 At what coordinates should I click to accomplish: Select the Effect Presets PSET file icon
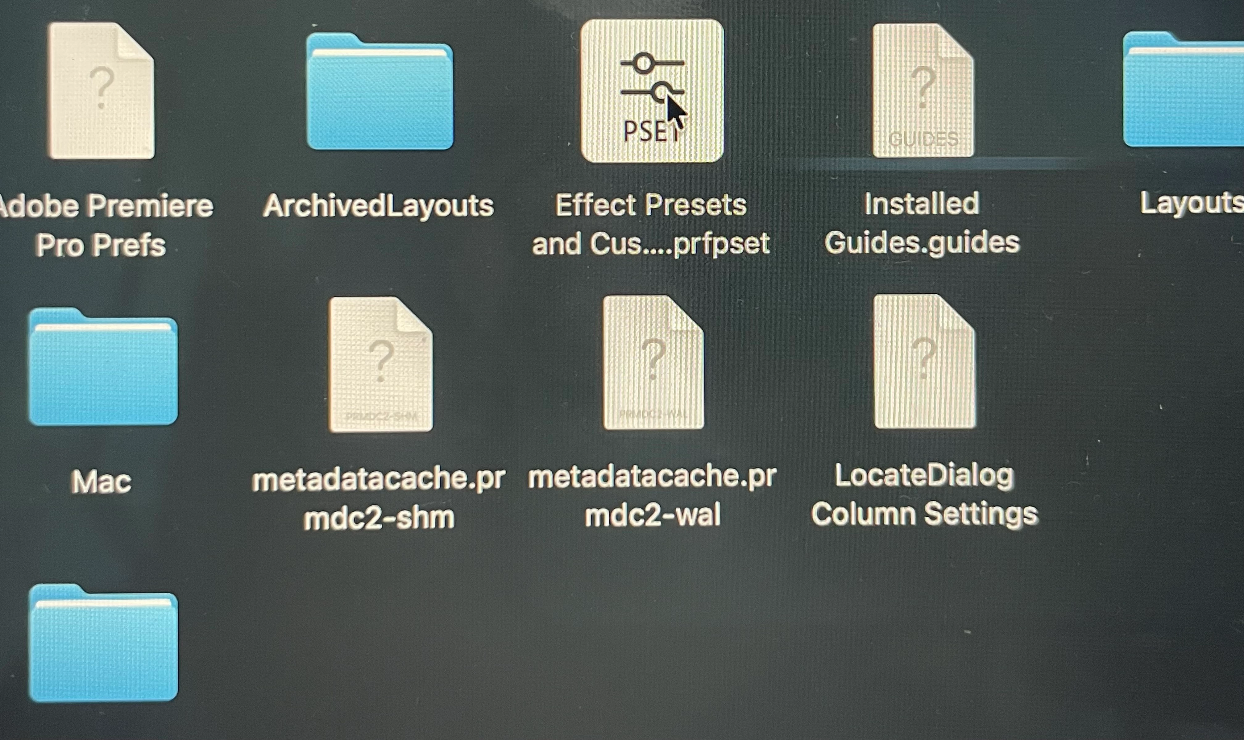[x=652, y=91]
